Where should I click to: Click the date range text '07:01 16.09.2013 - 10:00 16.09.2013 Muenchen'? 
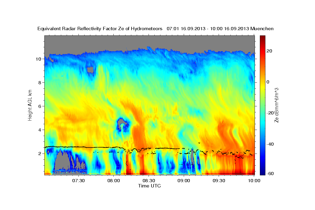pyautogui.click(x=220, y=29)
